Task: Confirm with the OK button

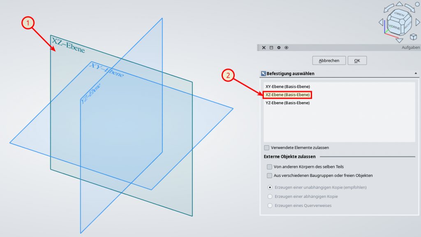Action: pos(357,60)
